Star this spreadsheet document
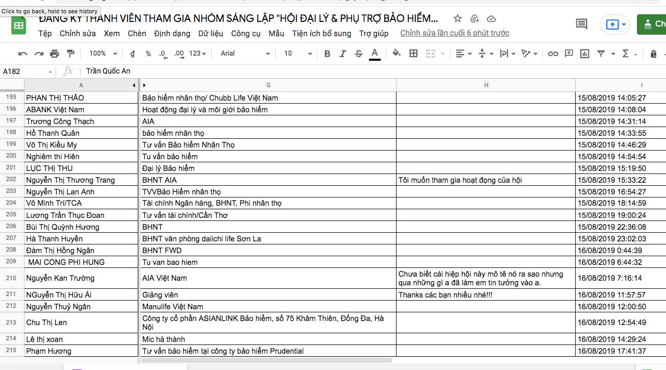Image resolution: width=666 pixels, height=370 pixels. tap(458, 18)
